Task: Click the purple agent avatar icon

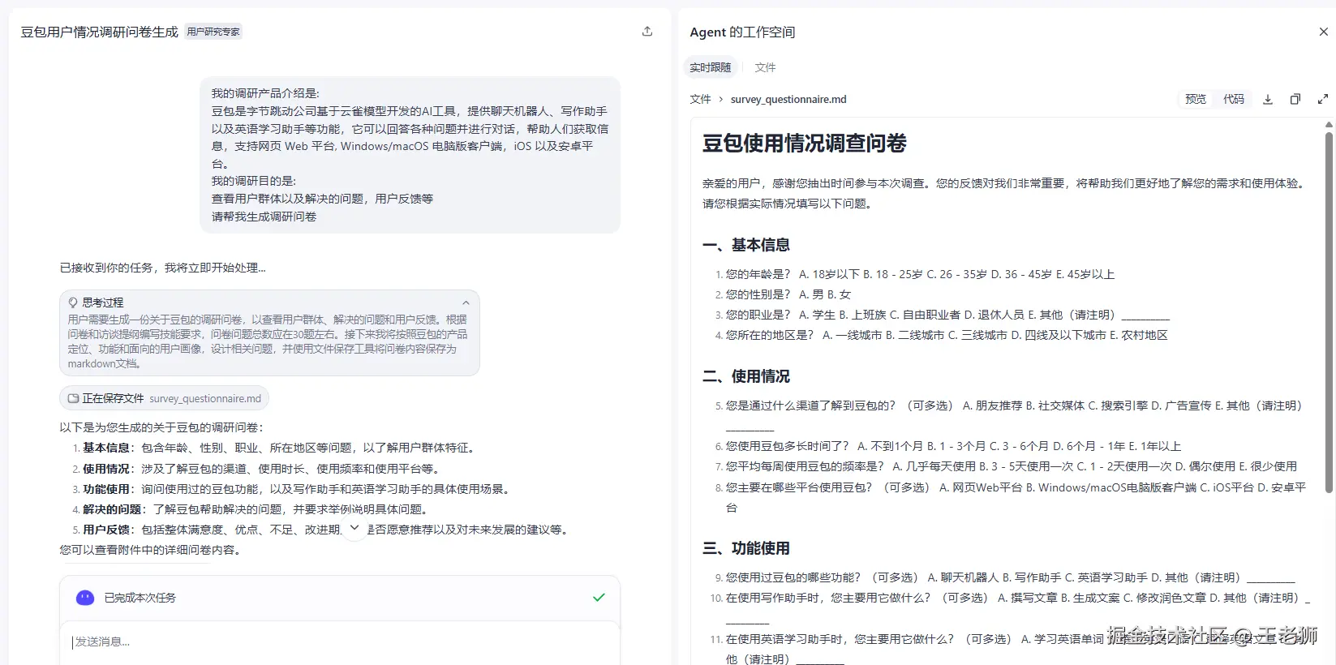Action: [85, 598]
